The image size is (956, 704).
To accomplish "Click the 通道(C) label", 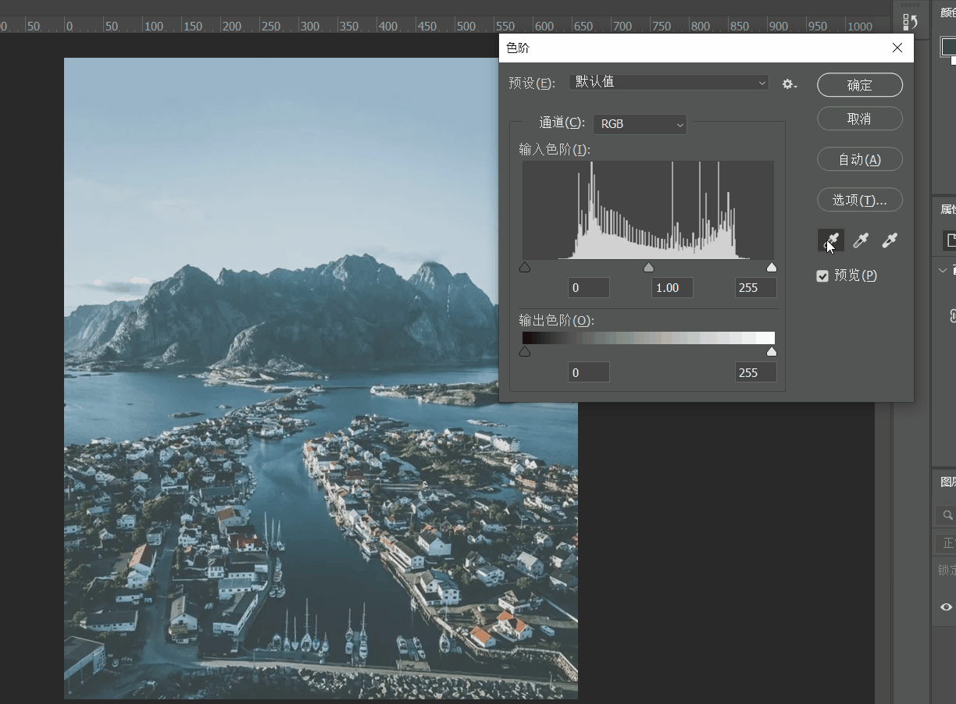I will coord(562,123).
